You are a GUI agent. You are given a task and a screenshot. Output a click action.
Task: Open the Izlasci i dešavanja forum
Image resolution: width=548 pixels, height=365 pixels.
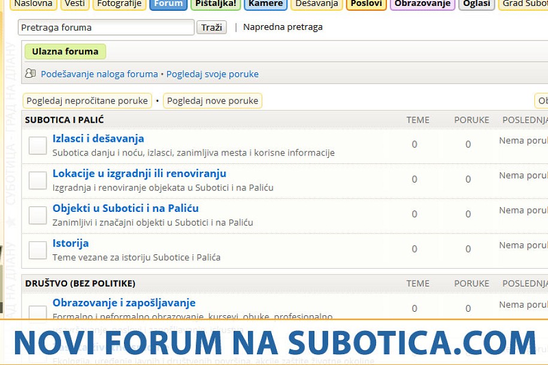click(98, 139)
